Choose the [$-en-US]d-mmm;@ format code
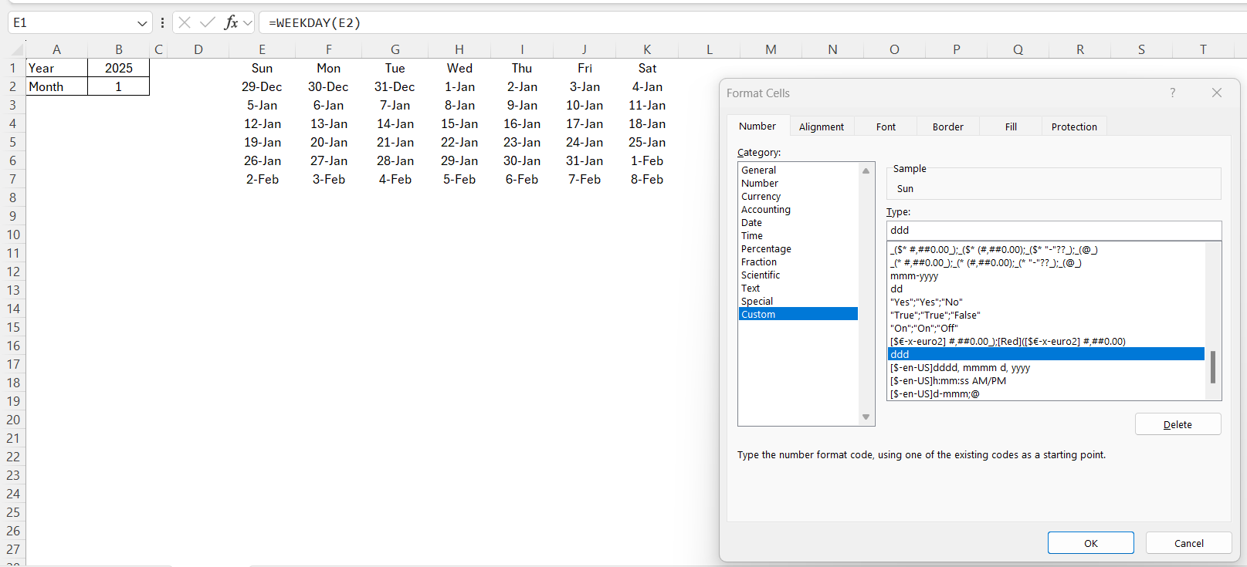 1045,393
